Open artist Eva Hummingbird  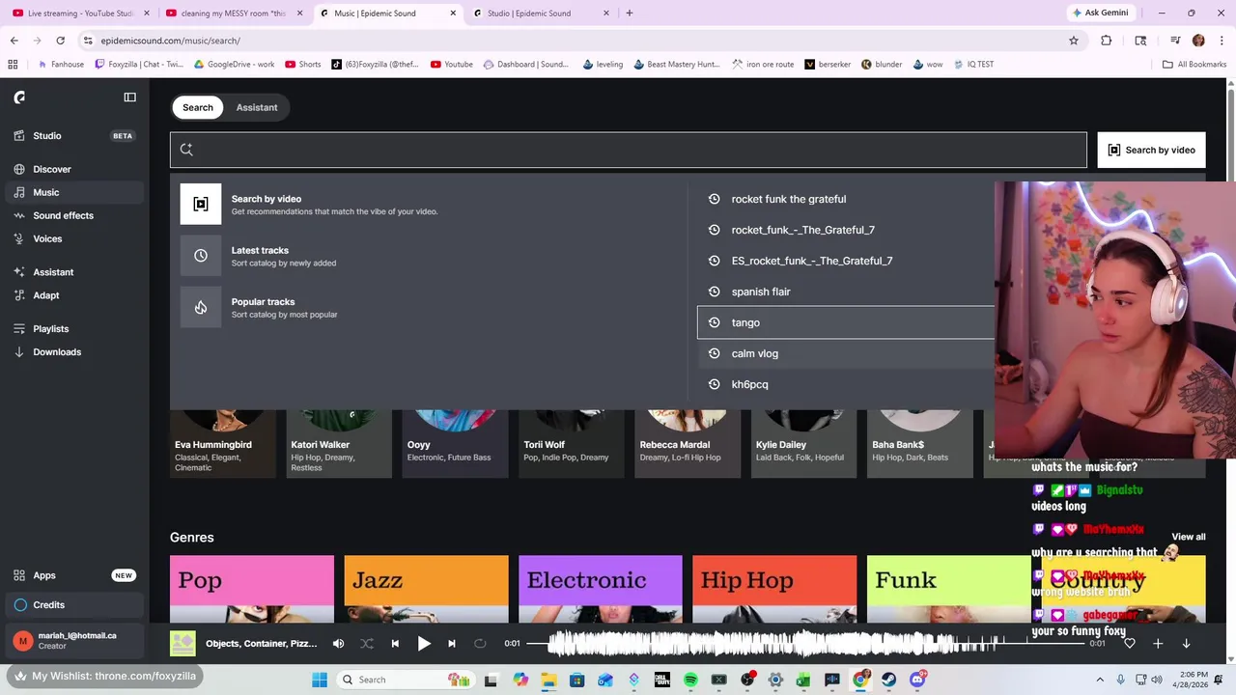[223, 444]
